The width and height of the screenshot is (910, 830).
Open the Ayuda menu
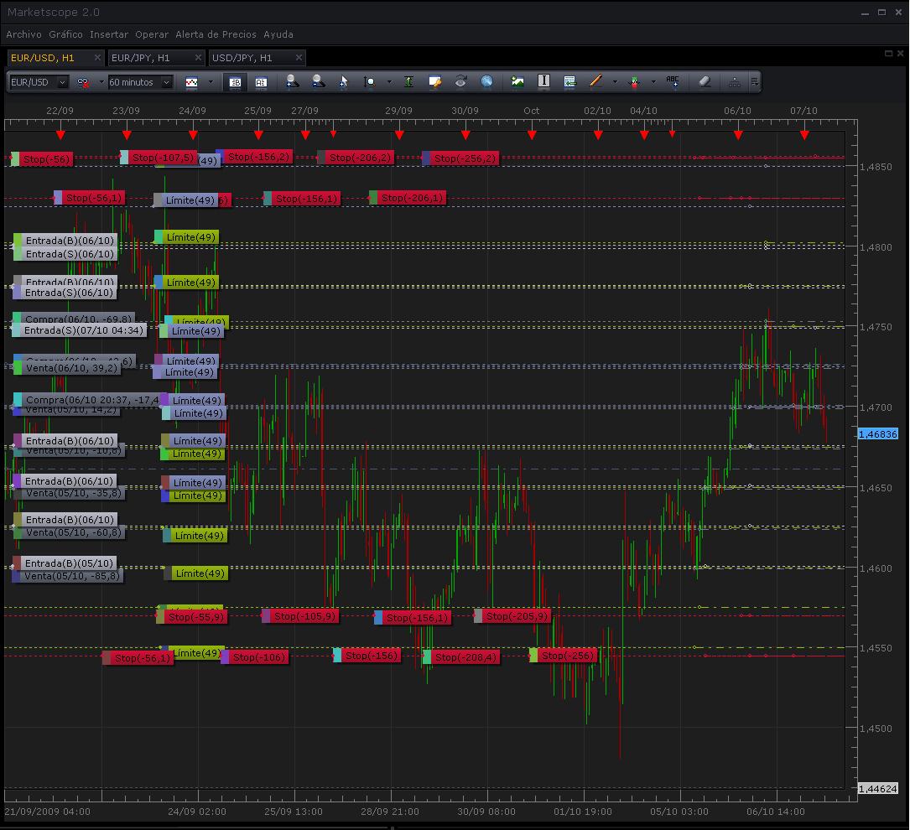tap(278, 35)
